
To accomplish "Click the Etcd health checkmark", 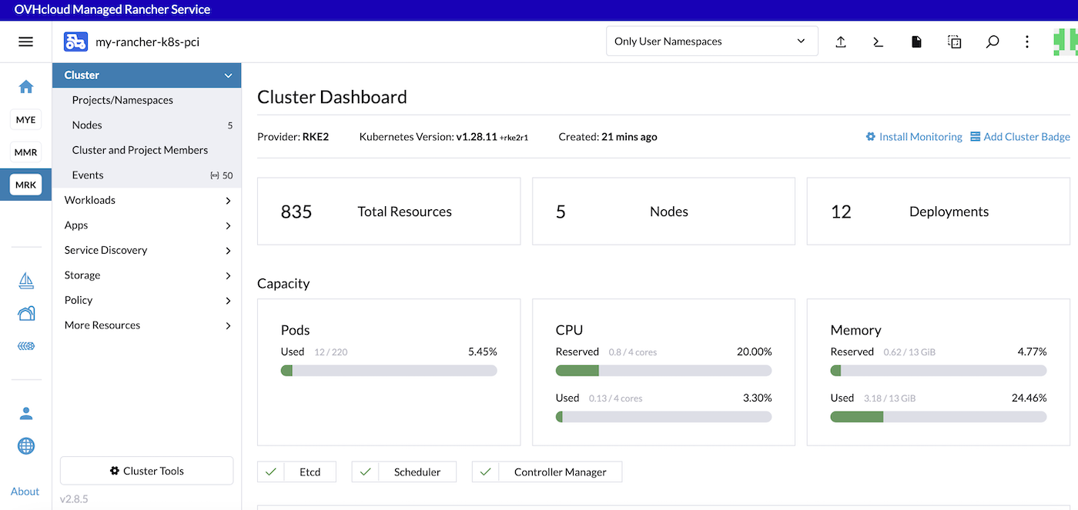I will (271, 472).
